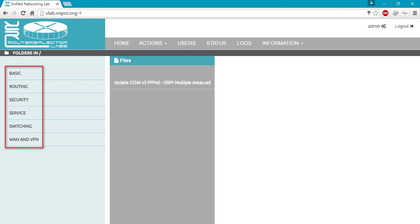The image size is (420, 224).
Task: Expand the ACTIONS dropdown menu
Action: tap(153, 43)
